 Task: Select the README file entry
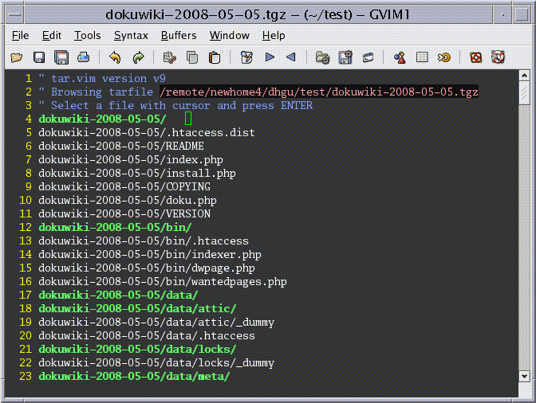(121, 146)
